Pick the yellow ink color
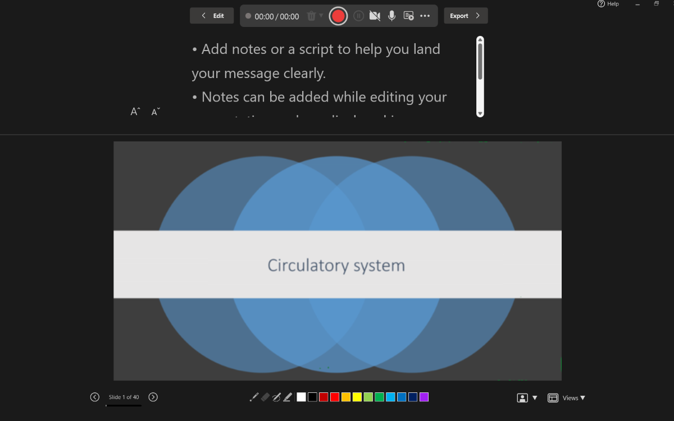 tap(357, 397)
